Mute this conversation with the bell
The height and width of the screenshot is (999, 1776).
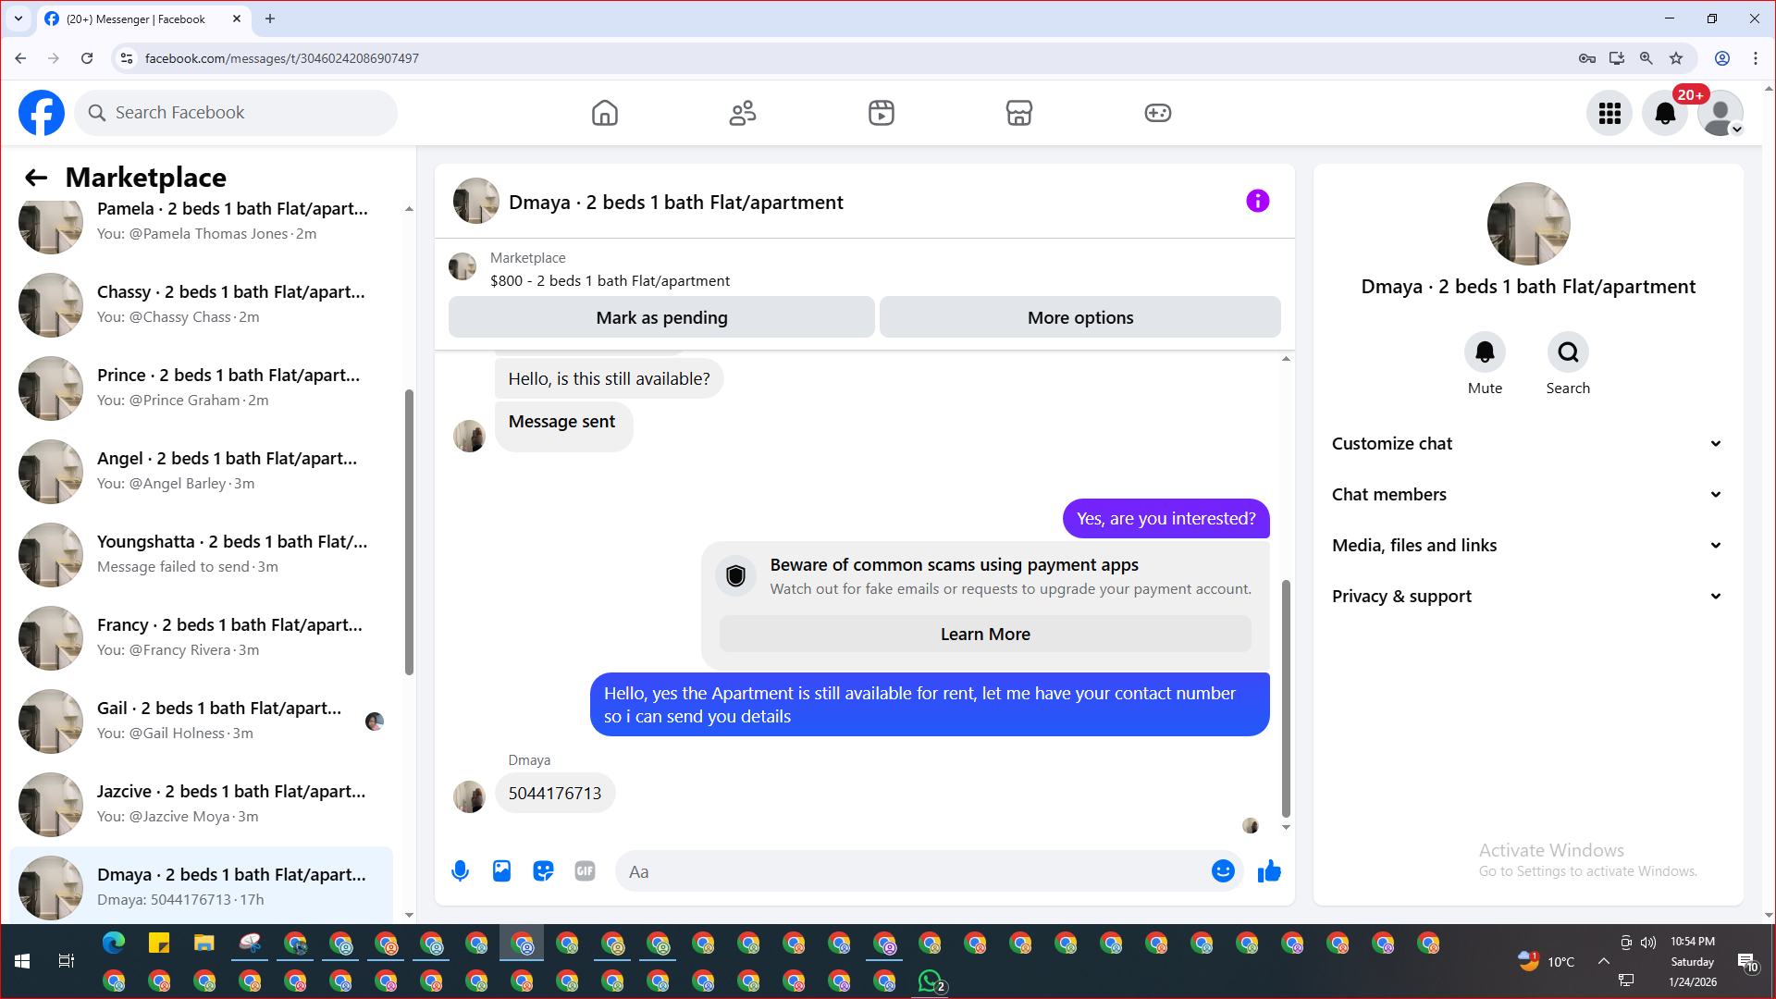tap(1485, 352)
